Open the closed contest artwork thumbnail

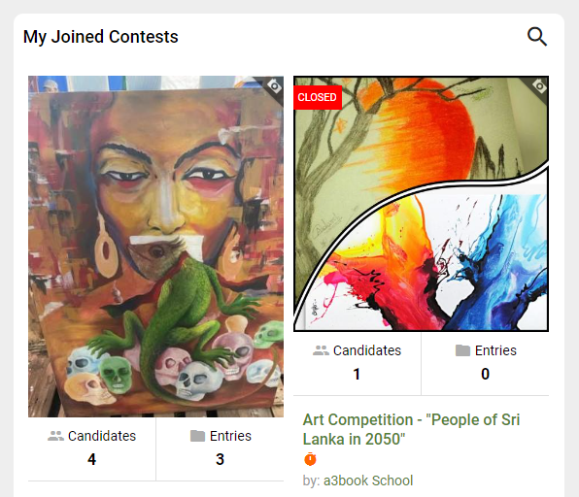click(421, 204)
